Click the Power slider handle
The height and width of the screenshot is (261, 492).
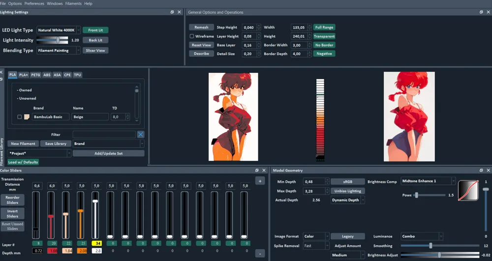pyautogui.click(x=416, y=195)
